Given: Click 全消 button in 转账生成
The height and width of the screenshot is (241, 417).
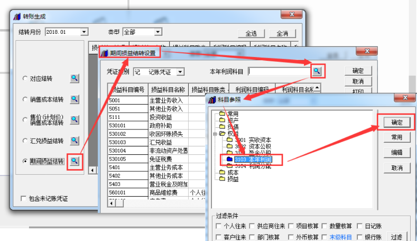Looking at the screenshot, I should point(282,33).
